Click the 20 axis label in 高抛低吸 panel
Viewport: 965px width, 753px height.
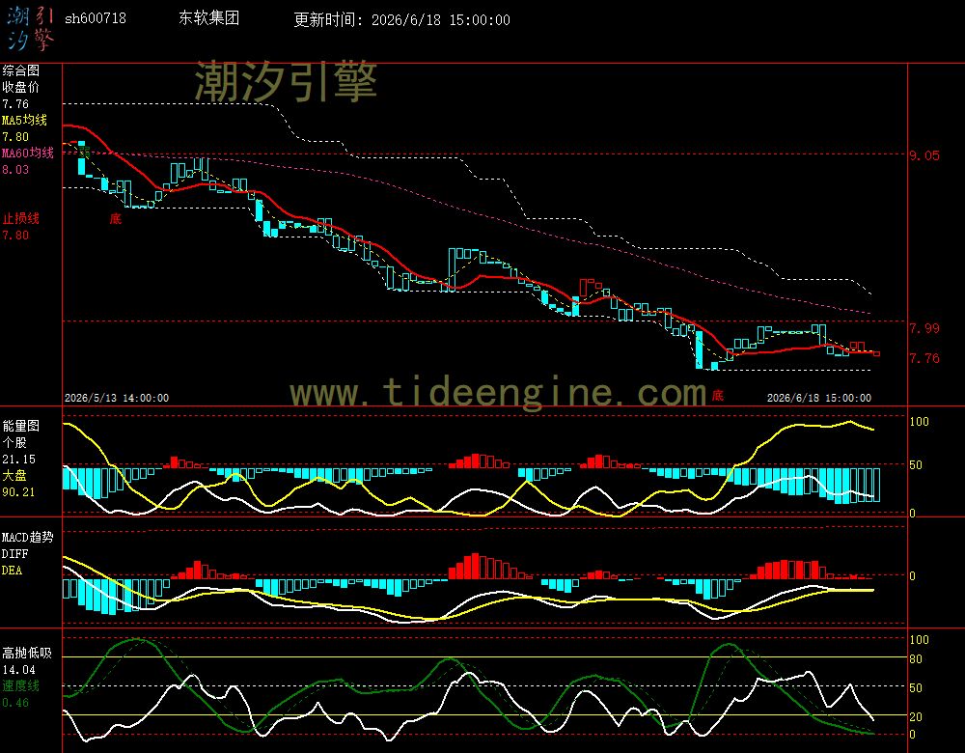pos(916,716)
